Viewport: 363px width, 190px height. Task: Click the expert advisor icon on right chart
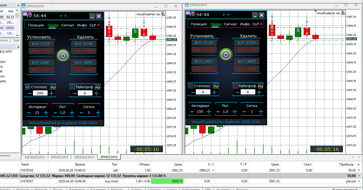[x=343, y=13]
